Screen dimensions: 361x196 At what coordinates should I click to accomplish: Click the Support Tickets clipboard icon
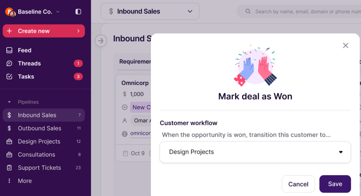[x=9, y=168]
